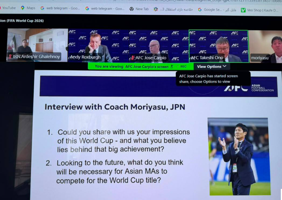Select Andy Roxburgh video thumbnail
This screenshot has height=200, width=282.
(99, 46)
